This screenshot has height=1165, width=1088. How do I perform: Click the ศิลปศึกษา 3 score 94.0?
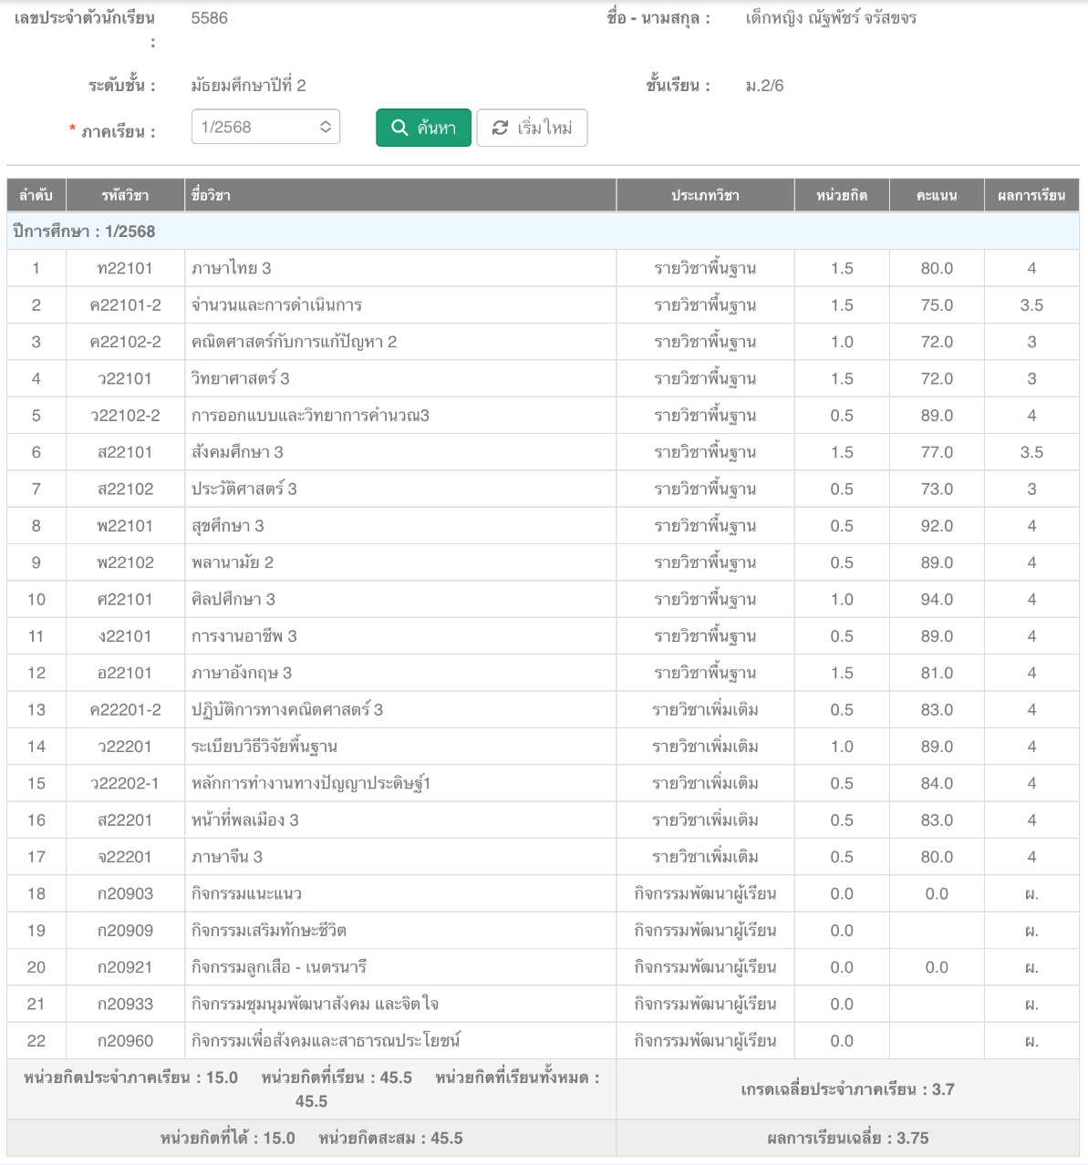(x=937, y=600)
